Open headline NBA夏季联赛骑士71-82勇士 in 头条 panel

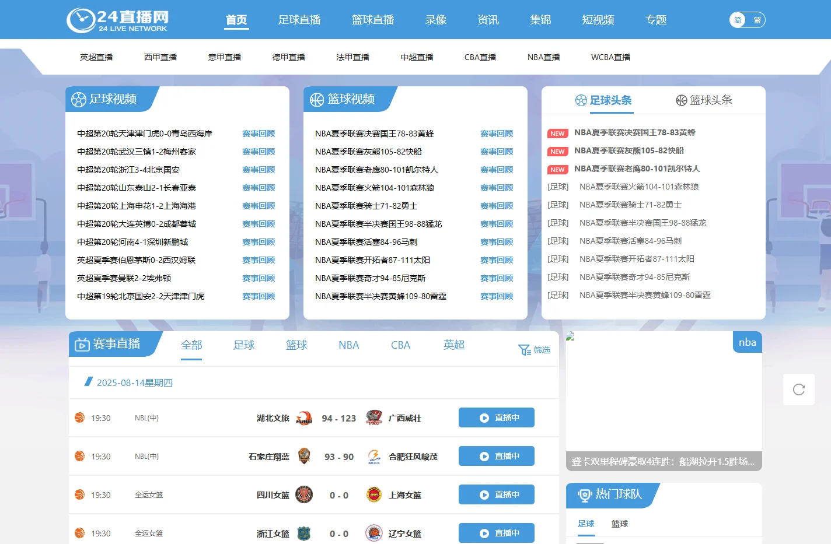(630, 205)
